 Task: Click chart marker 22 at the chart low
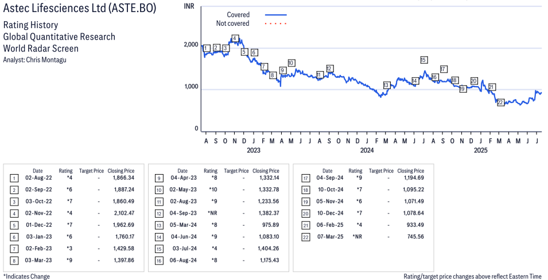(x=500, y=102)
